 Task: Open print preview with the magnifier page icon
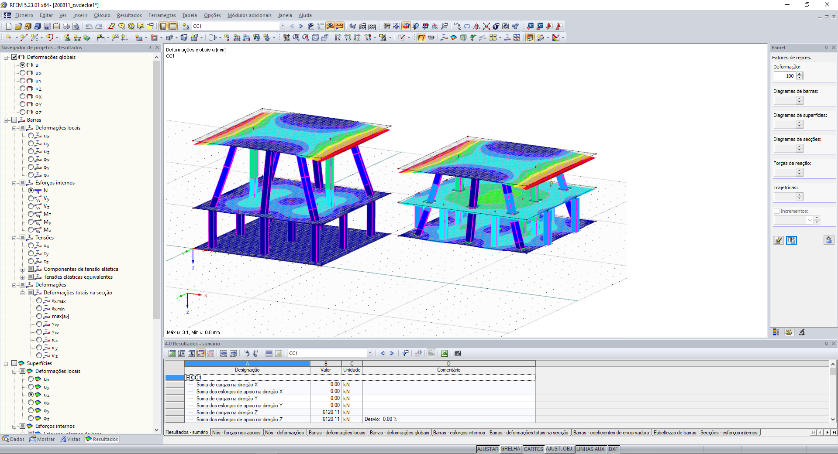76,26
